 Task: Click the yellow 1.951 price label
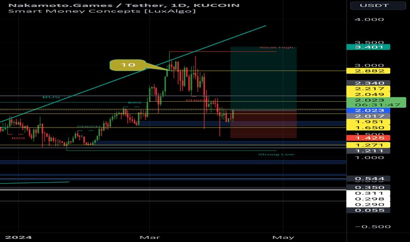pos(368,122)
